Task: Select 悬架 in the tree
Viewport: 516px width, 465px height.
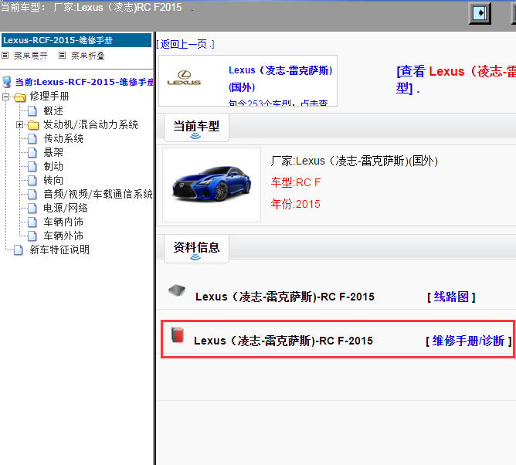Action: coord(53,152)
